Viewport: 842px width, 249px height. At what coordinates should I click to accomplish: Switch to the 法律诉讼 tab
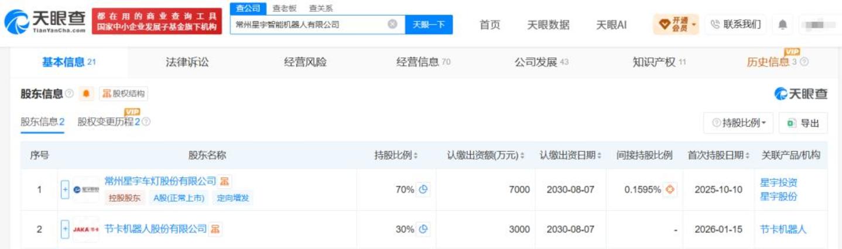tap(187, 62)
